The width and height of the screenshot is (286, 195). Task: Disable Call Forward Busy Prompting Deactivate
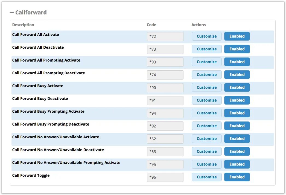click(237, 126)
